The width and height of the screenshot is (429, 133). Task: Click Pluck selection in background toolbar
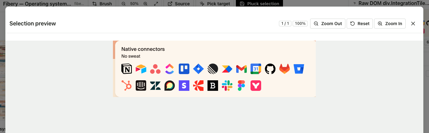point(259,4)
